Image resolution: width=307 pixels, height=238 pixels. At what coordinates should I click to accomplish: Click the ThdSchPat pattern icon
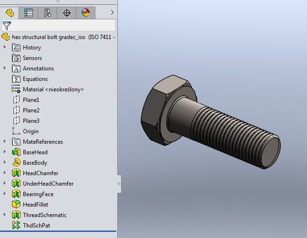pos(16,225)
